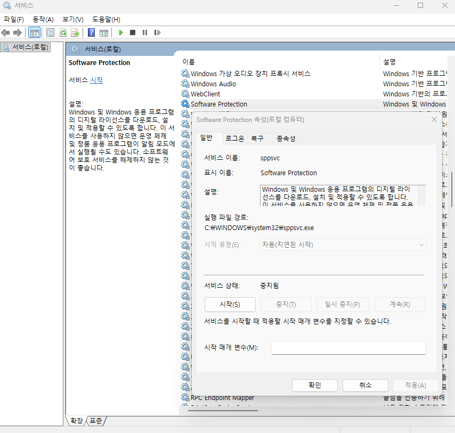455x433 pixels.
Task: Toggle the show/hide console tree icon
Action: coord(35,33)
